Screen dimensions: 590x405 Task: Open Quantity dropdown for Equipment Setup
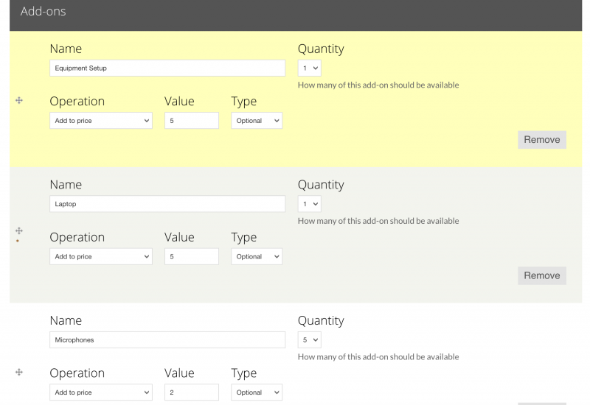(x=309, y=68)
